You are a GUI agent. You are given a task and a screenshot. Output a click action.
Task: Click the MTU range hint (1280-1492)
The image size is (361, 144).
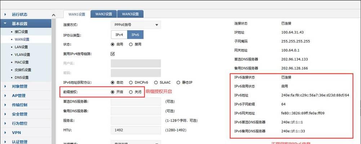(176, 130)
